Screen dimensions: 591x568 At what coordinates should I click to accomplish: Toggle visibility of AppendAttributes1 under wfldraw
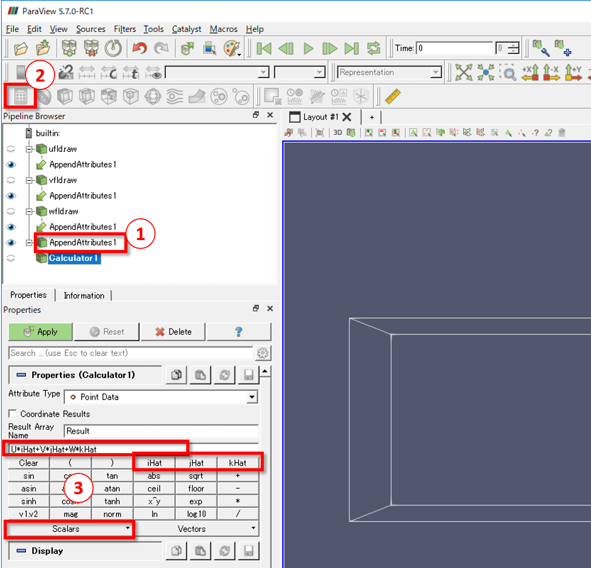(11, 227)
